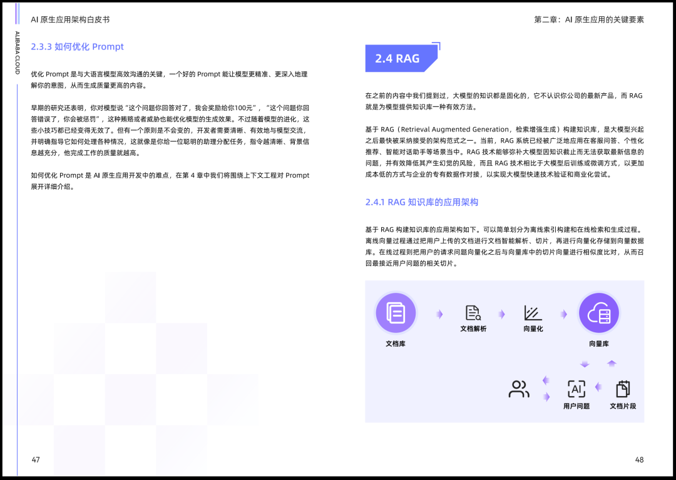
Task: Click text Retrieval Augmented Generation
Action: (455, 130)
